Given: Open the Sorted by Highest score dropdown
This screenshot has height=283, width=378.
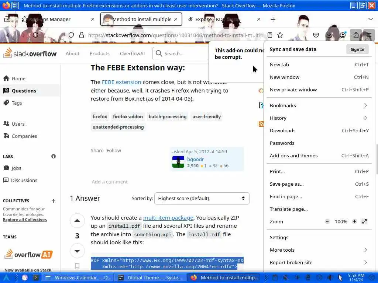Looking at the screenshot, I should [x=202, y=198].
